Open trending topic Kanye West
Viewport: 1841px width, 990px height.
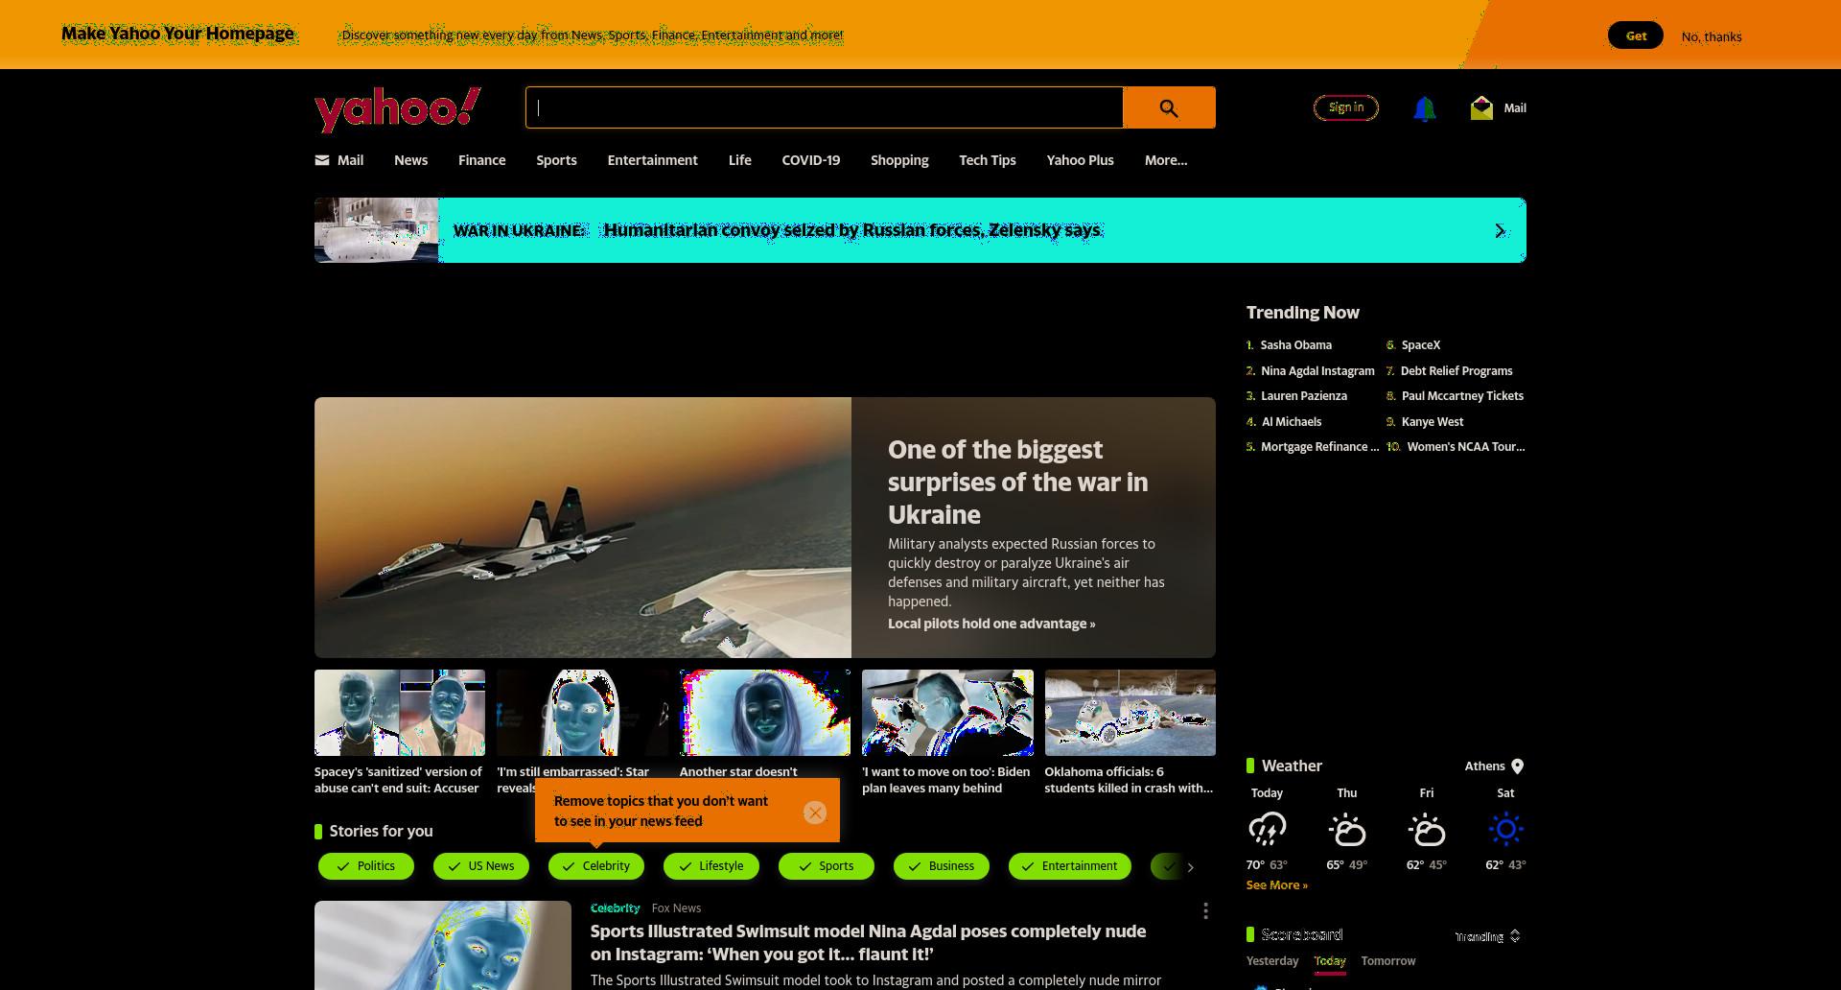(1433, 422)
